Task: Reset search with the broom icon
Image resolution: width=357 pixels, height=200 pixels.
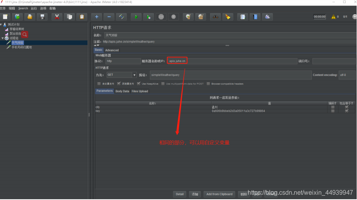Action: tap(228, 17)
